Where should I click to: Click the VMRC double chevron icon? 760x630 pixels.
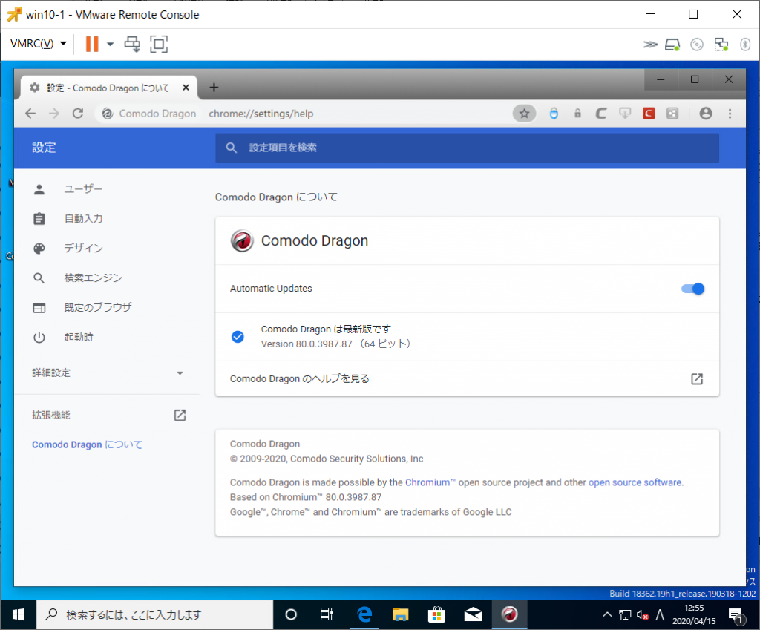[650, 45]
